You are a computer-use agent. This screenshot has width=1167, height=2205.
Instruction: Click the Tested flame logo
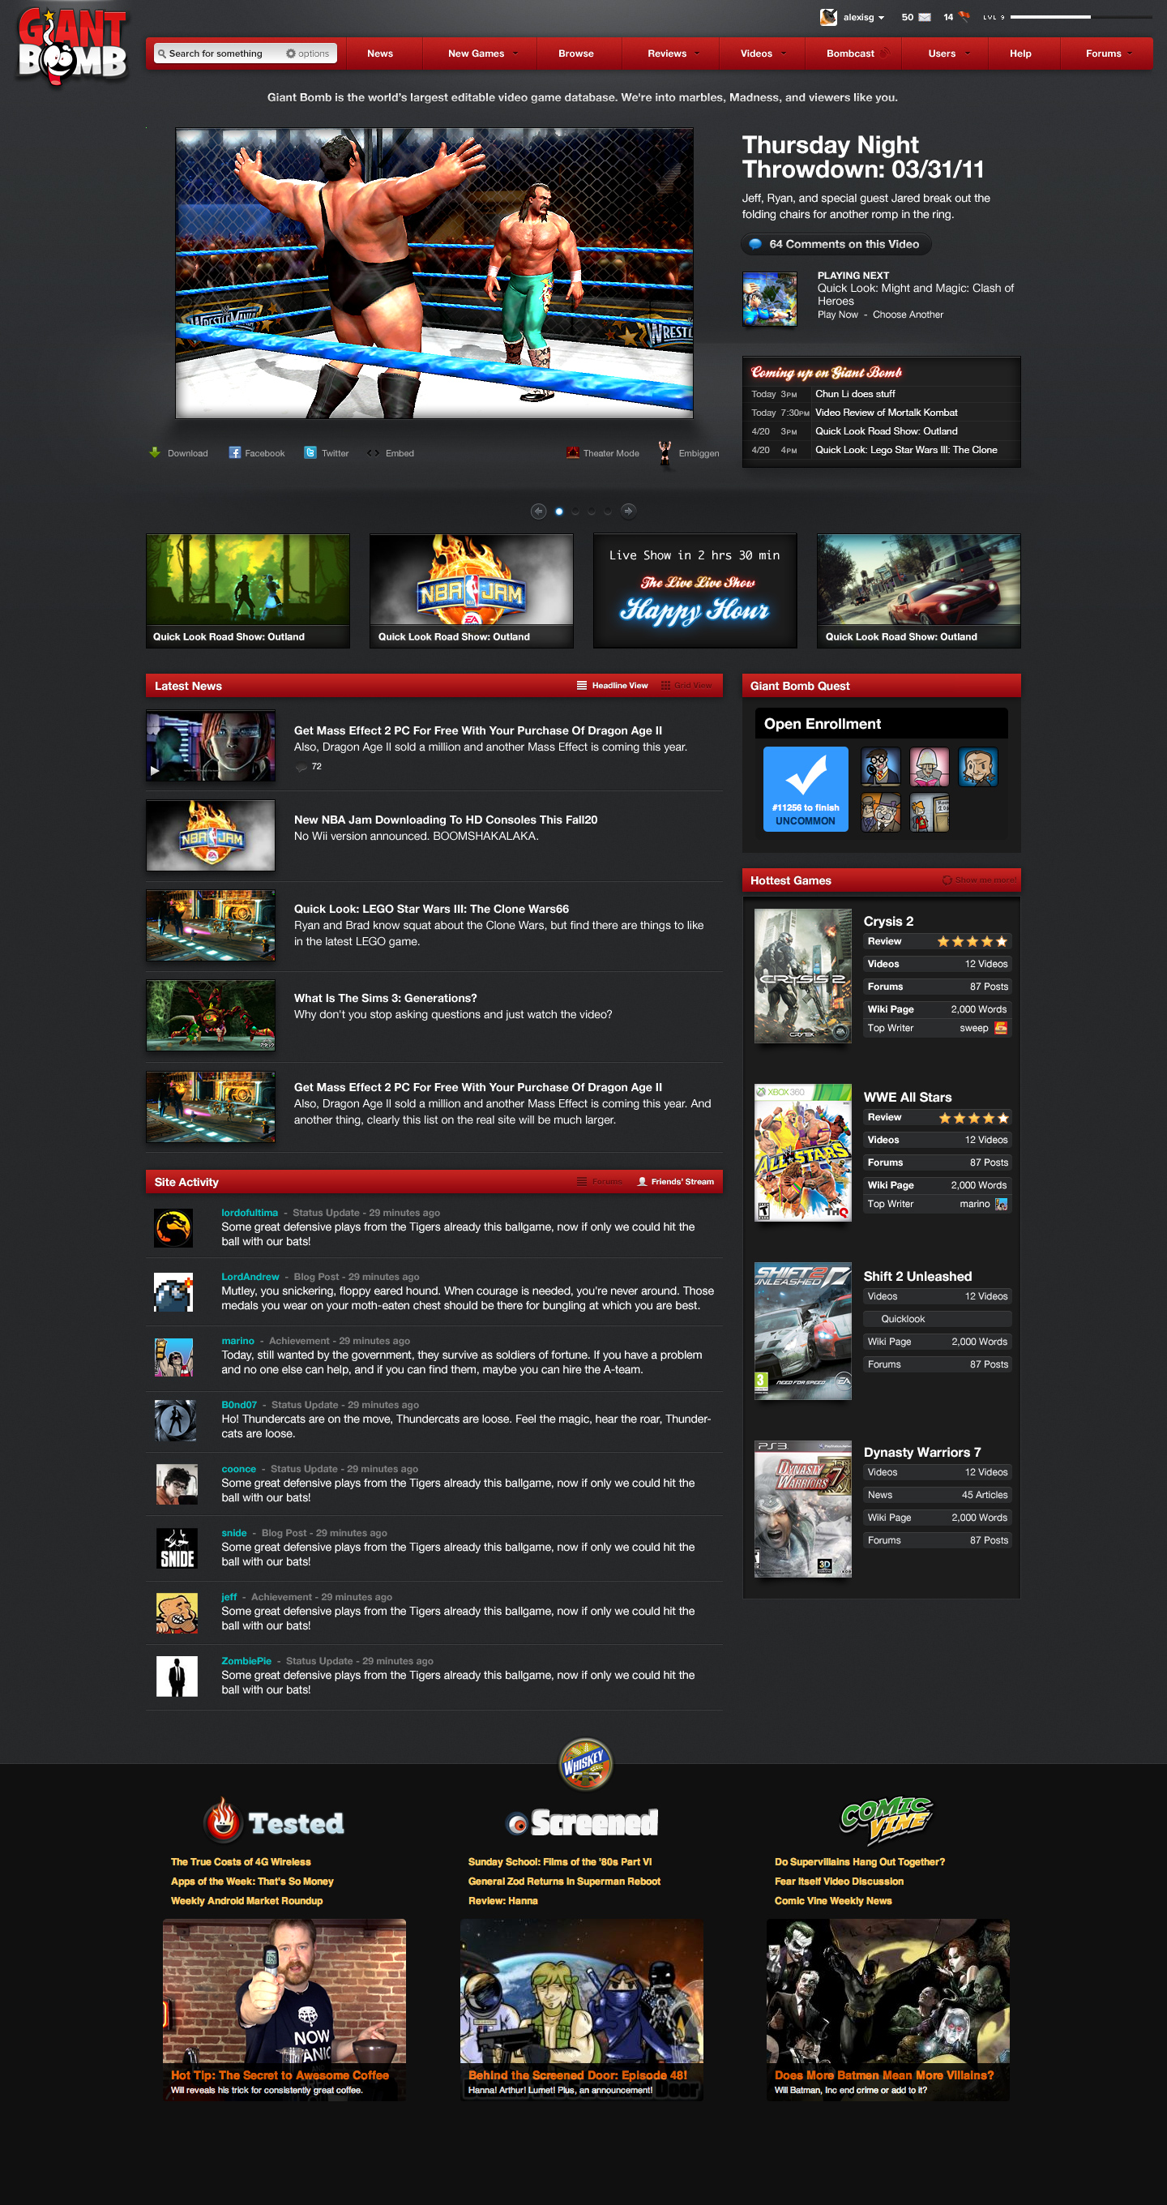[274, 1822]
